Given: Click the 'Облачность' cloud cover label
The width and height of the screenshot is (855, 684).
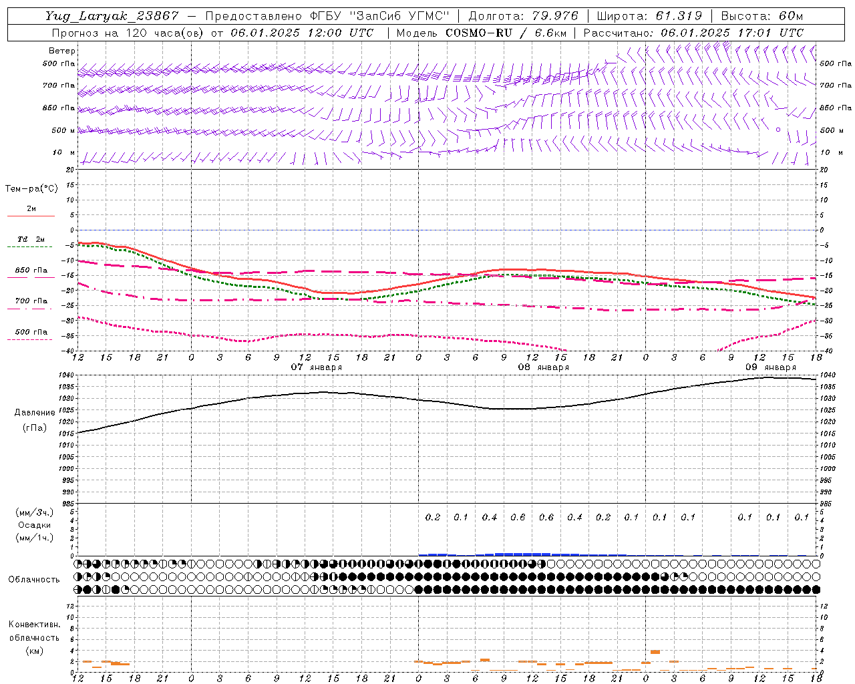Looking at the screenshot, I should coord(34,580).
